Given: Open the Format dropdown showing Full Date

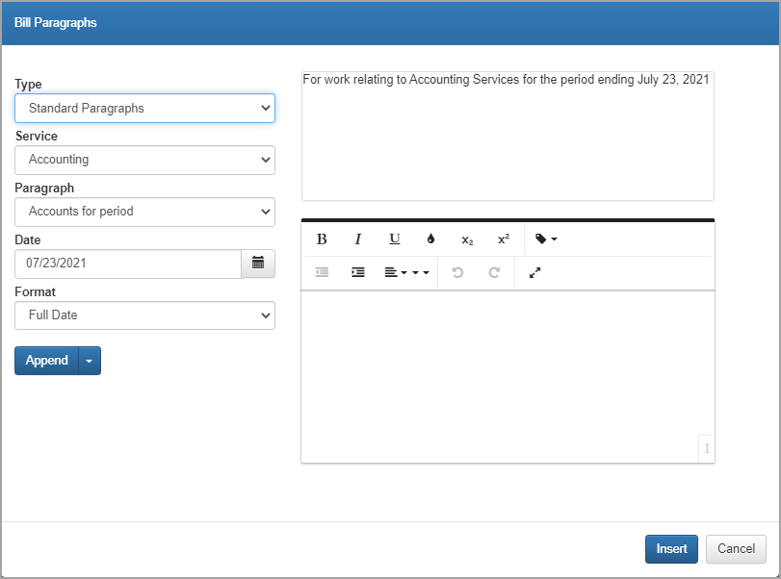Looking at the screenshot, I should [x=145, y=315].
